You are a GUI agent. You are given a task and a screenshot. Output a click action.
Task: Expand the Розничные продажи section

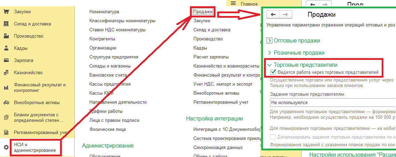[x=269, y=53]
